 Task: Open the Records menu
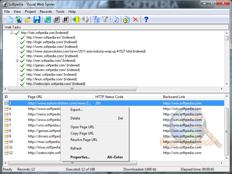46,12
